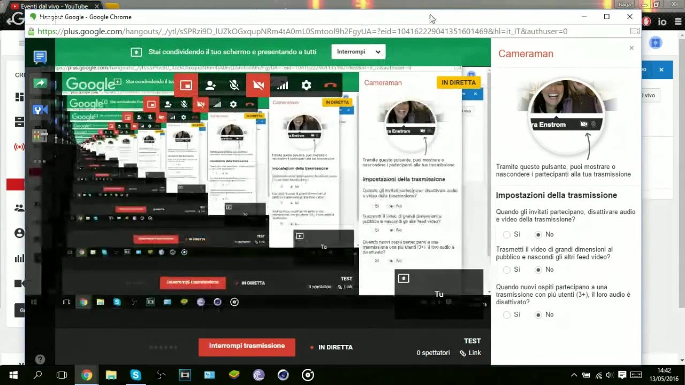The image size is (685, 385).
Task: Open Skype from the taskbar
Action: 135,375
